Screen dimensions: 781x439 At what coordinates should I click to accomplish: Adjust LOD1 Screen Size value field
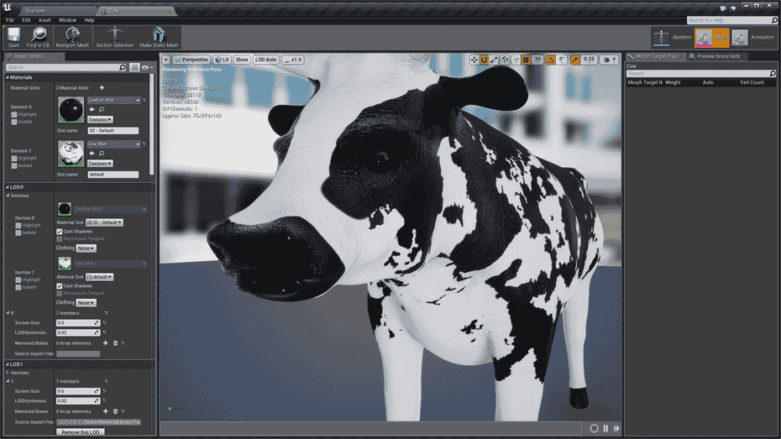tap(78, 391)
